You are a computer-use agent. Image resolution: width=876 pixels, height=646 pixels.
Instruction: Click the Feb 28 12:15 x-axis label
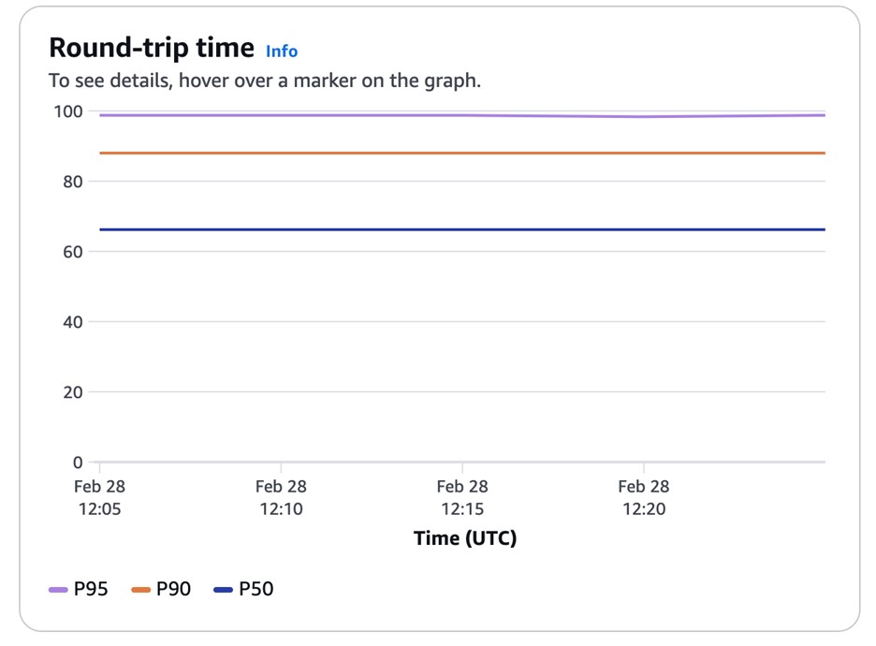click(x=462, y=498)
